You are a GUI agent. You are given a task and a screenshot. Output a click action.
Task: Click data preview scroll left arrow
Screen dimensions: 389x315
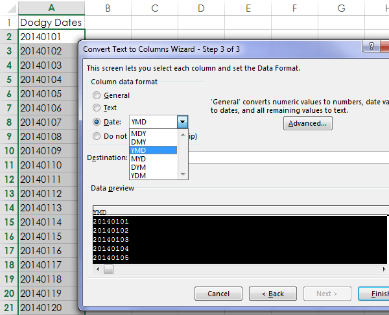coord(98,269)
